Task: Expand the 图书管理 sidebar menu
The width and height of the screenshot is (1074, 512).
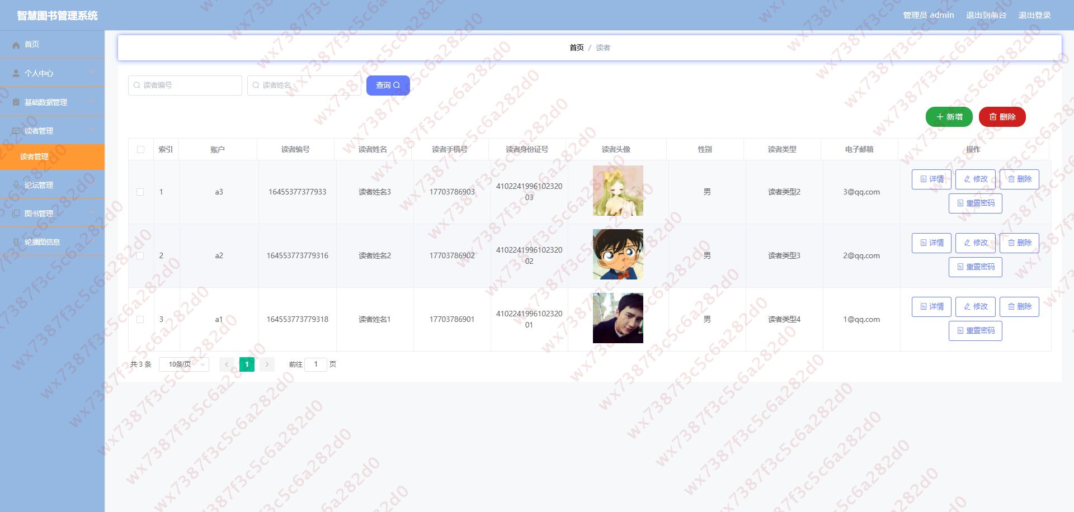Action: pyautogui.click(x=52, y=214)
